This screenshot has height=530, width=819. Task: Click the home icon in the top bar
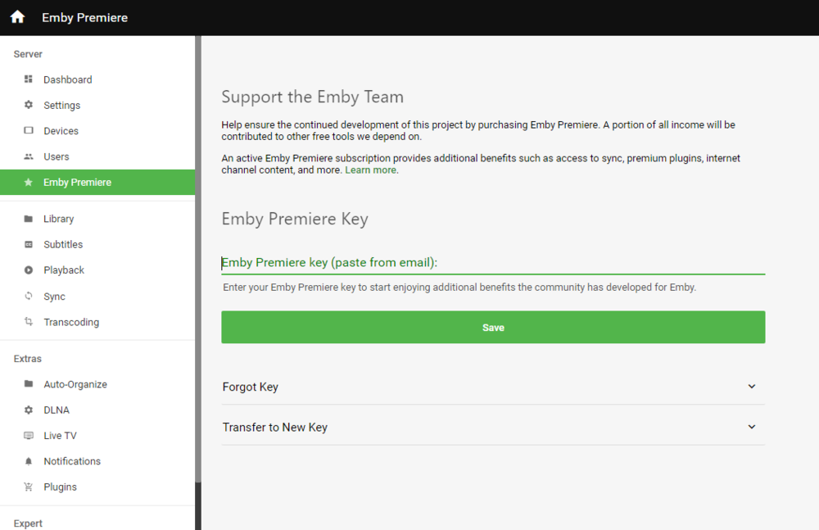tap(16, 16)
